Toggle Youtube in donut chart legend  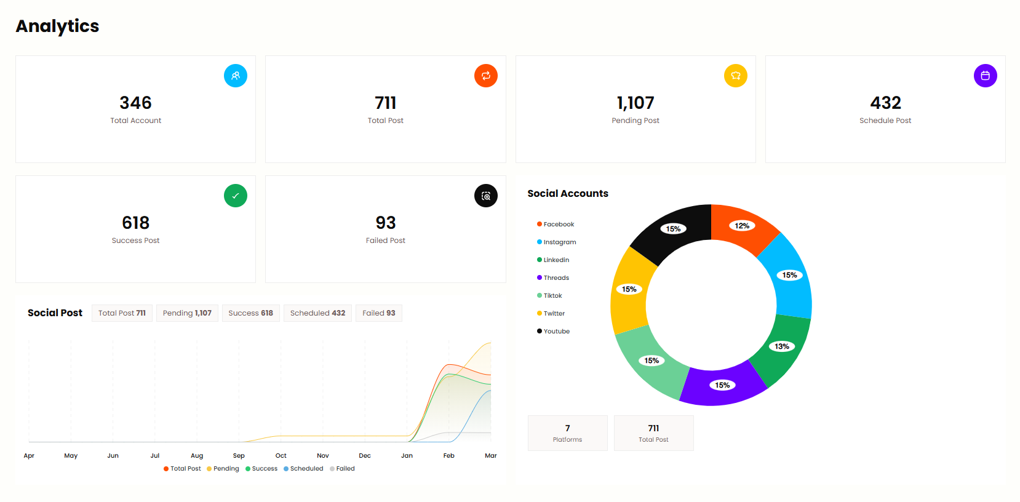(x=554, y=332)
